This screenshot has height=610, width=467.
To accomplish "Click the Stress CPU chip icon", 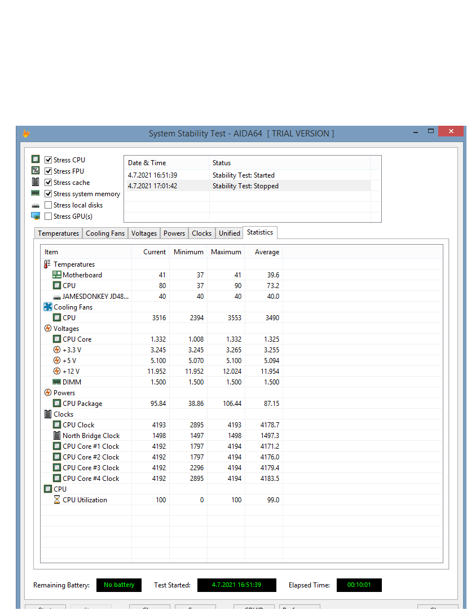I will point(36,159).
